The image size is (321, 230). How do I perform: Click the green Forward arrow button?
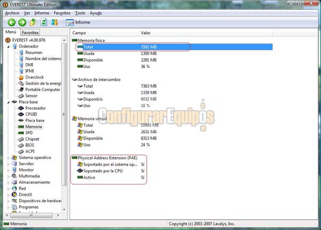22,22
